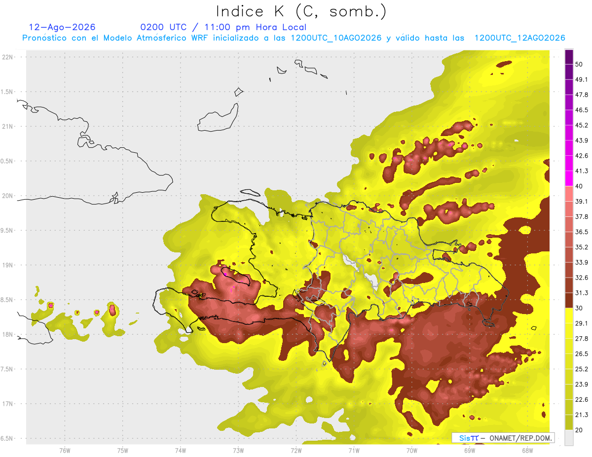Select the '12-Ago-2026' date text

pos(62,27)
